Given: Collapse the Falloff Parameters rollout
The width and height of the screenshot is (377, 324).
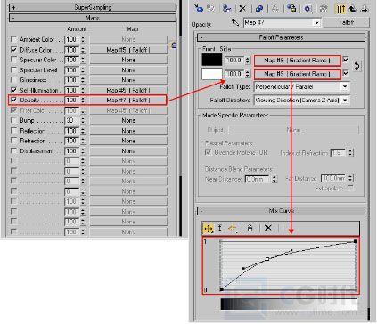Looking at the screenshot, I should tap(281, 37).
